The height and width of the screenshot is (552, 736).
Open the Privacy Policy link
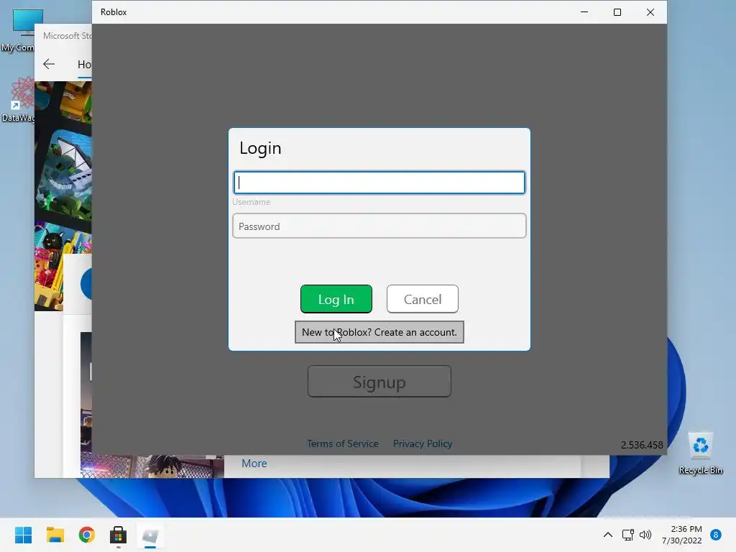coord(423,443)
